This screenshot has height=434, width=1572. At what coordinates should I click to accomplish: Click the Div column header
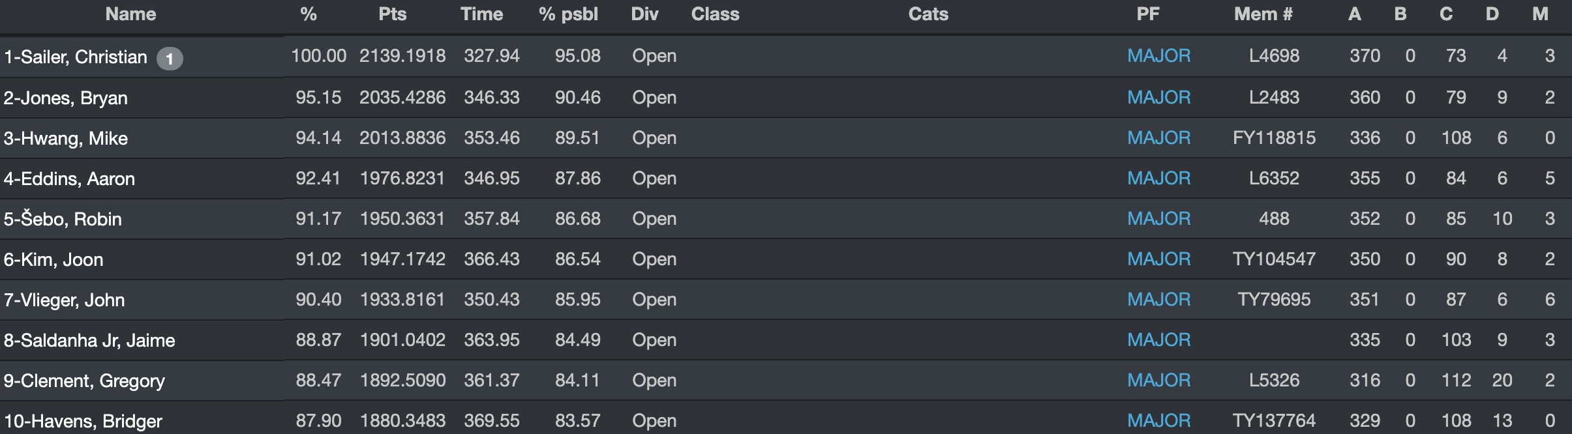pos(644,14)
